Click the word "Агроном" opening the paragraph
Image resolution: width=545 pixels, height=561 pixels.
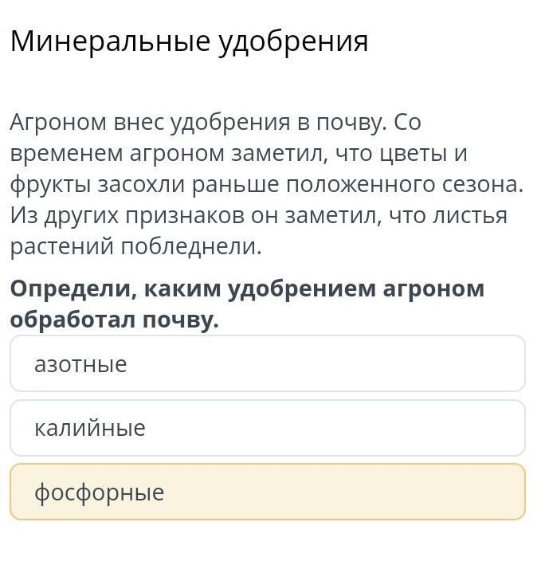click(x=58, y=123)
